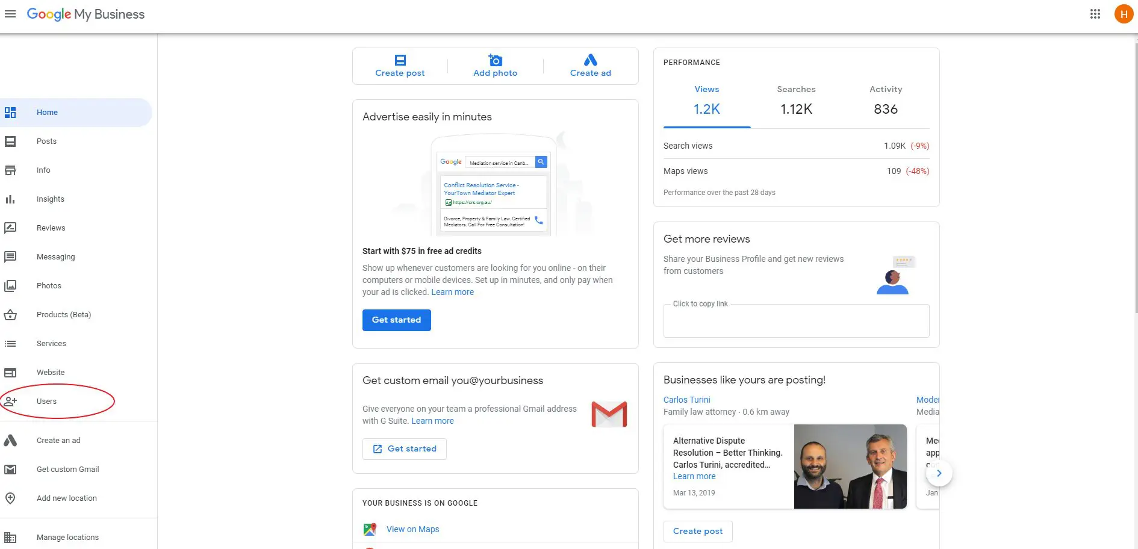Open Learn more link for G Suite
Screen dimensions: 1138x549
tap(432, 421)
